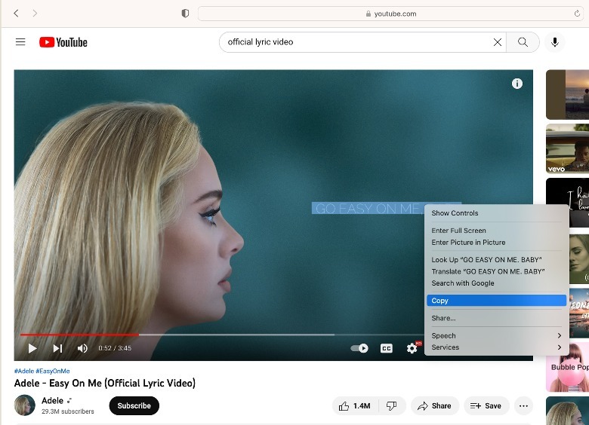589x425 pixels.
Task: Subscribe to Adele's channel
Action: [x=134, y=406]
